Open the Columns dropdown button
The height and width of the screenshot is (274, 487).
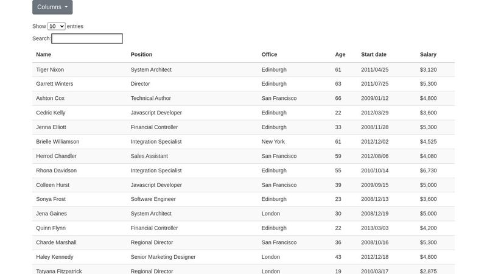pyautogui.click(x=52, y=7)
